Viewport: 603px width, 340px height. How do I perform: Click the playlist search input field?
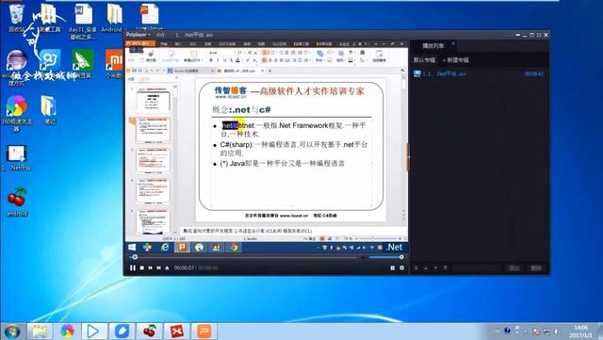point(476,267)
